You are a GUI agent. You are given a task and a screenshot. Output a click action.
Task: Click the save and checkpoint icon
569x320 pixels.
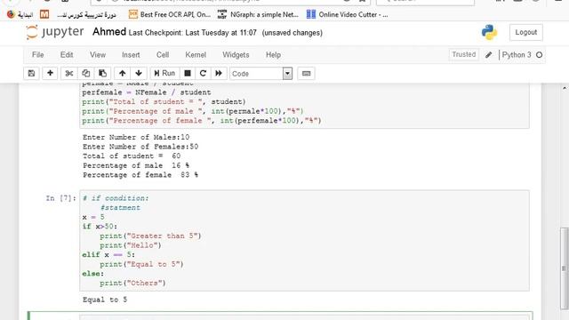coord(32,73)
